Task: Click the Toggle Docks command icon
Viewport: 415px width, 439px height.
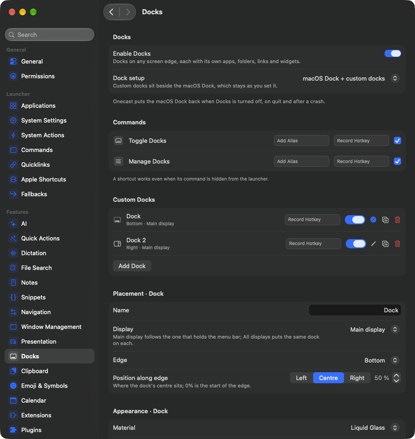Action: 119,140
